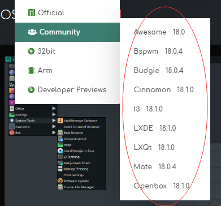Expand the System Tools submenu arrow

tap(54, 121)
